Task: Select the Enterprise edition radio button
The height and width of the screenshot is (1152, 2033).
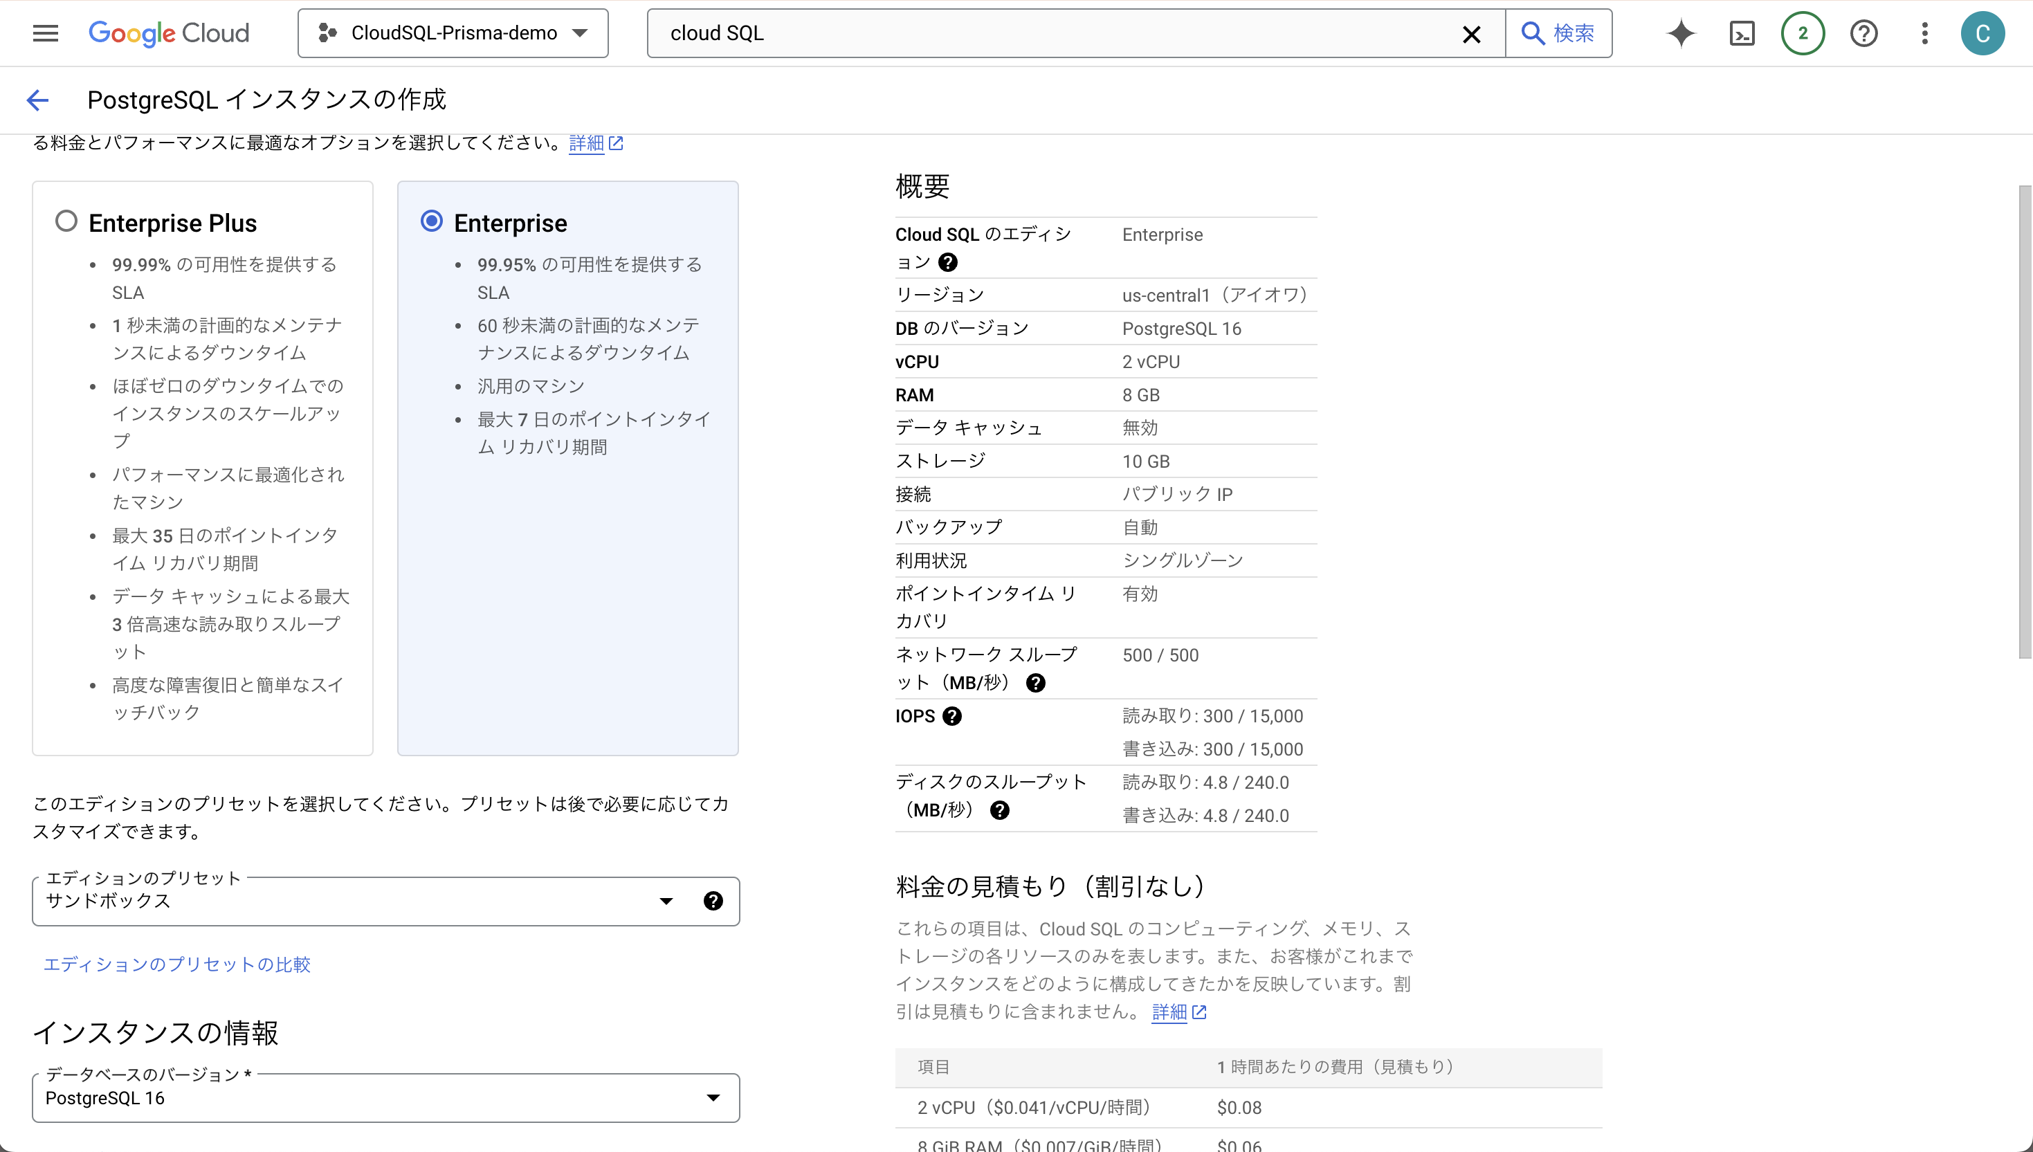Action: coord(432,221)
